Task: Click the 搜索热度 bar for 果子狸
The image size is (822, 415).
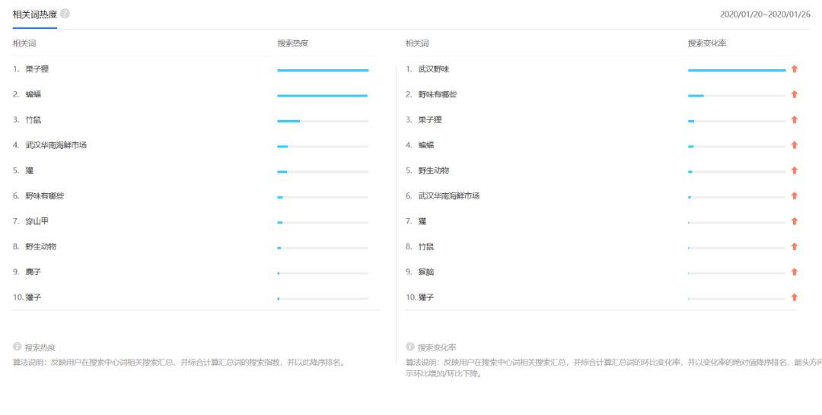Action: [323, 70]
